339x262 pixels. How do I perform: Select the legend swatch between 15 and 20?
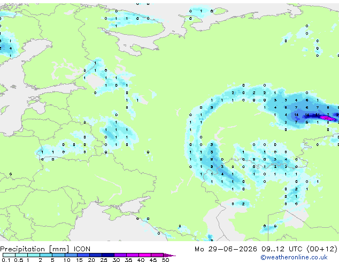(x=83, y=255)
